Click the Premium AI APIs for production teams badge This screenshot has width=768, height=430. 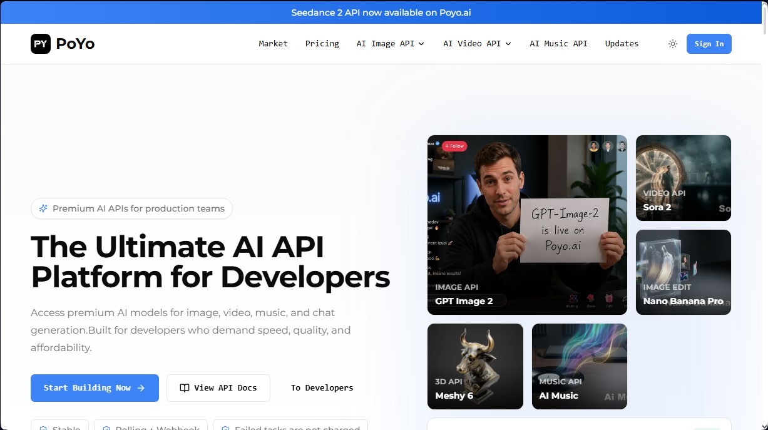click(131, 209)
